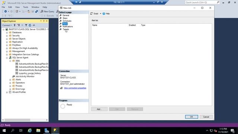
Task: Launch Internet Explorer from the taskbar
Action: click(30, 131)
